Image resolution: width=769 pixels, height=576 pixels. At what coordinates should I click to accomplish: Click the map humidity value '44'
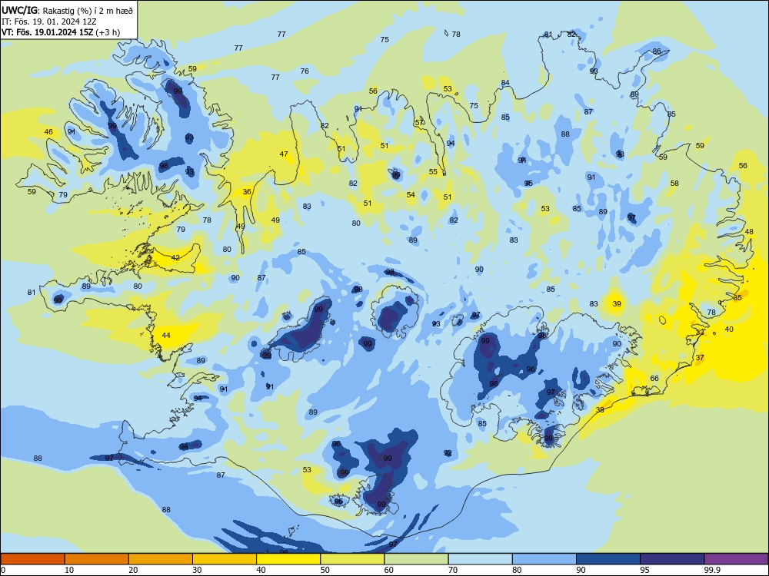pyautogui.click(x=166, y=335)
